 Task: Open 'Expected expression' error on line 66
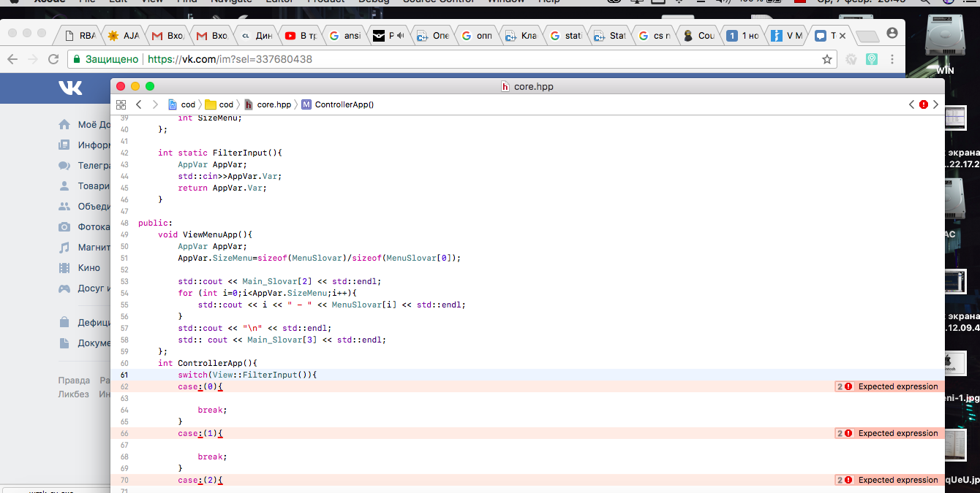click(897, 433)
